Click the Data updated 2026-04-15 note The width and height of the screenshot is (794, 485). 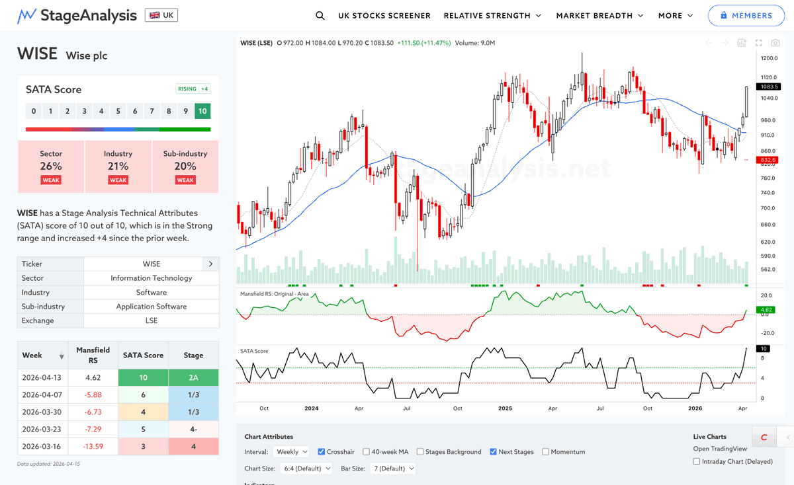[x=48, y=464]
